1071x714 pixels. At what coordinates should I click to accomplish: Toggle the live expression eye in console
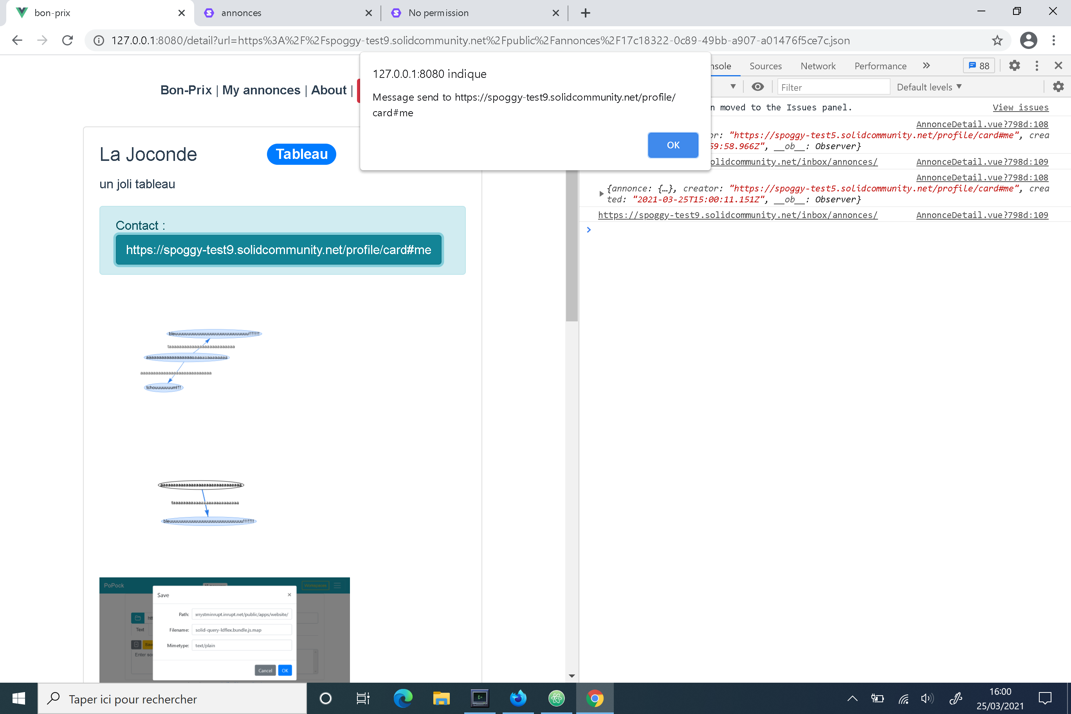click(x=757, y=87)
